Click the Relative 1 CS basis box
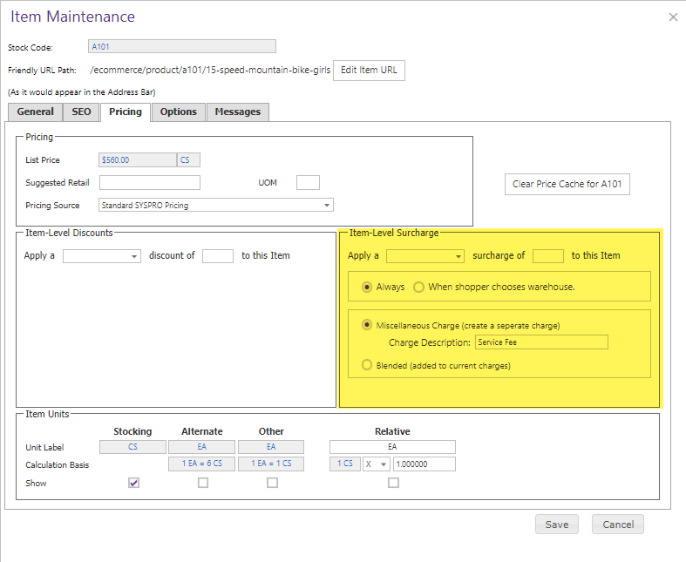The image size is (686, 562). [x=345, y=464]
